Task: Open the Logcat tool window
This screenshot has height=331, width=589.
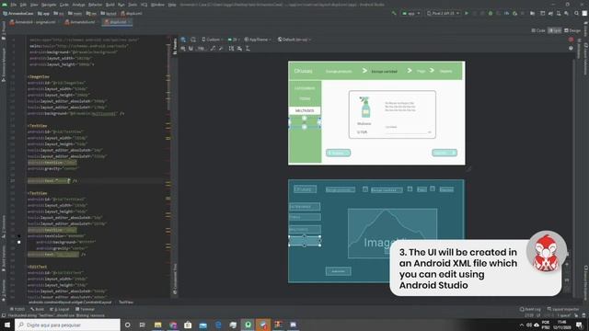Action: (60, 309)
